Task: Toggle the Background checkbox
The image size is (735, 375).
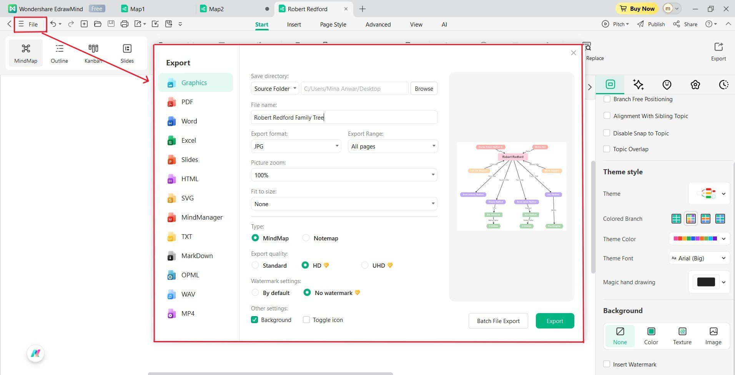Action: [x=254, y=320]
